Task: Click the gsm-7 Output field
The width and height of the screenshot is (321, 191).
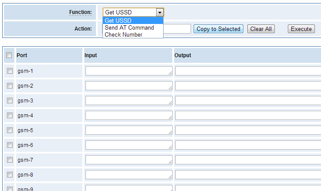Action: click(x=248, y=160)
